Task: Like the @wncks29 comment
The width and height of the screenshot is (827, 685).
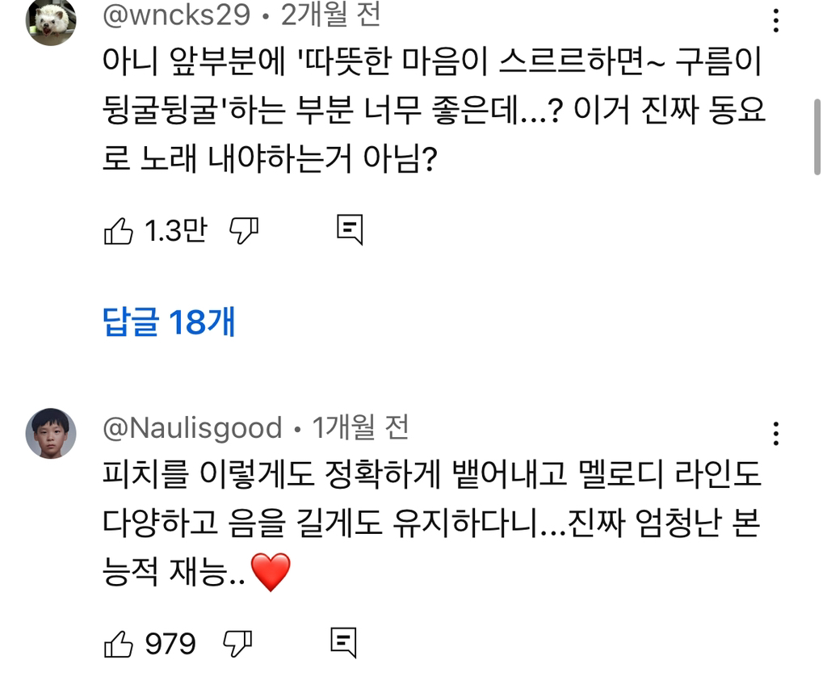Action: pos(119,232)
